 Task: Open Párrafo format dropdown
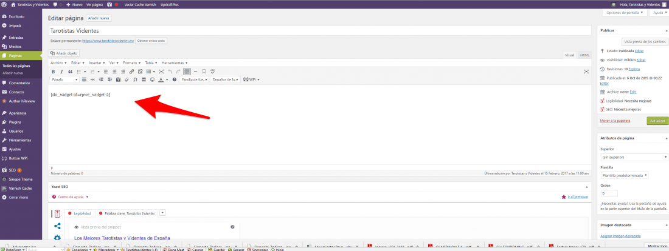pos(64,79)
